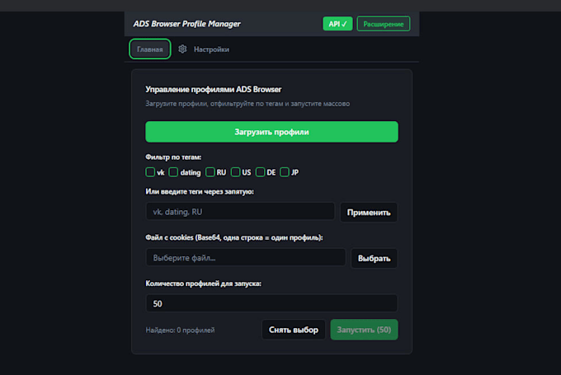561x375 pixels.
Task: Enable the JP tag filter
Action: [285, 172]
